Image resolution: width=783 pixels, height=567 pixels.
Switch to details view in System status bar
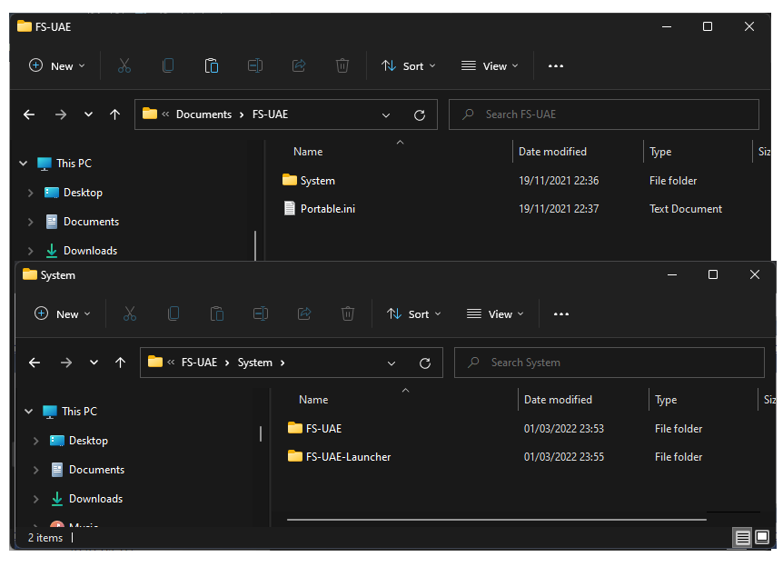tap(742, 538)
